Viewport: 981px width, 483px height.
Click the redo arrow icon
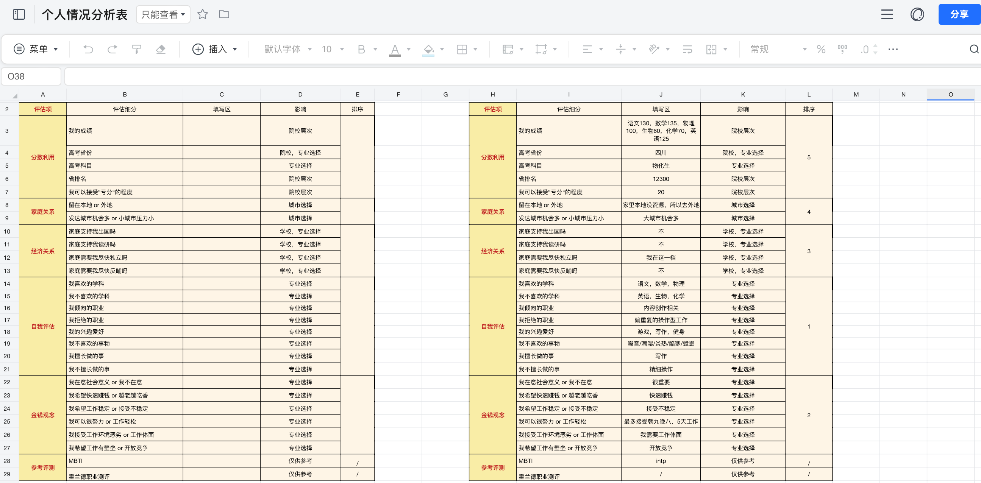[112, 49]
